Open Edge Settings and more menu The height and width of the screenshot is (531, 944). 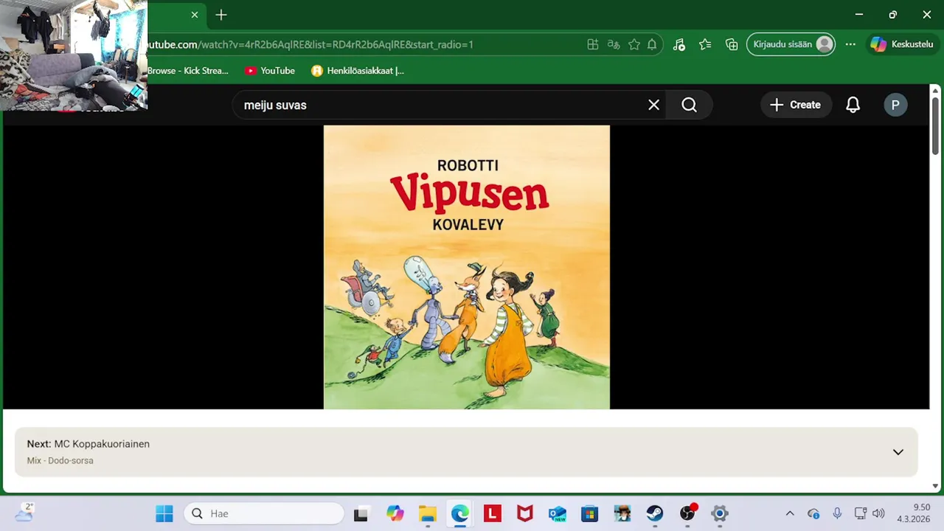pos(850,44)
